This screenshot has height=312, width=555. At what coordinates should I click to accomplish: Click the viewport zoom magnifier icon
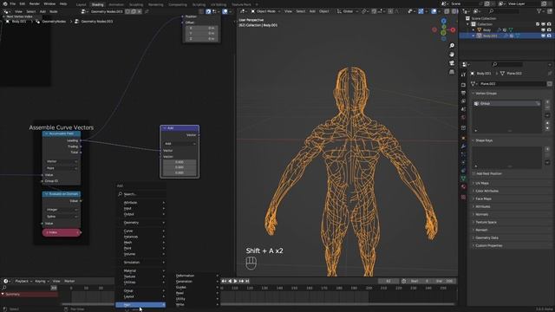pyautogui.click(x=452, y=46)
